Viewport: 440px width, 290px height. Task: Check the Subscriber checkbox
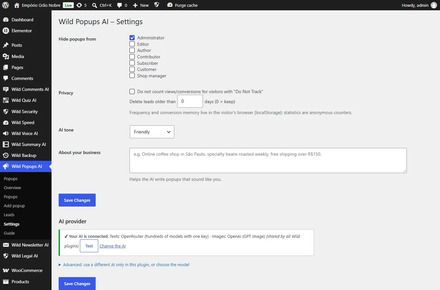pos(132,63)
